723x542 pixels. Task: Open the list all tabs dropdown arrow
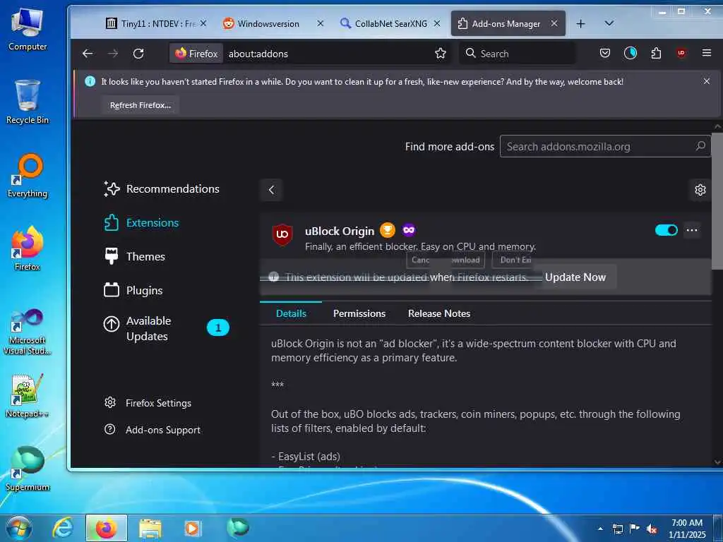(x=609, y=23)
